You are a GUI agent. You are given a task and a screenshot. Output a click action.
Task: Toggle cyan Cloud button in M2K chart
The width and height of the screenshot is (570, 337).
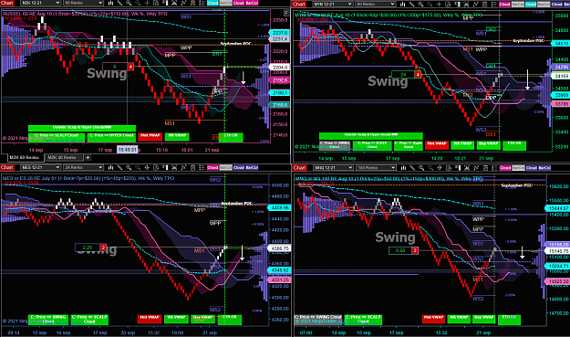click(x=212, y=3)
